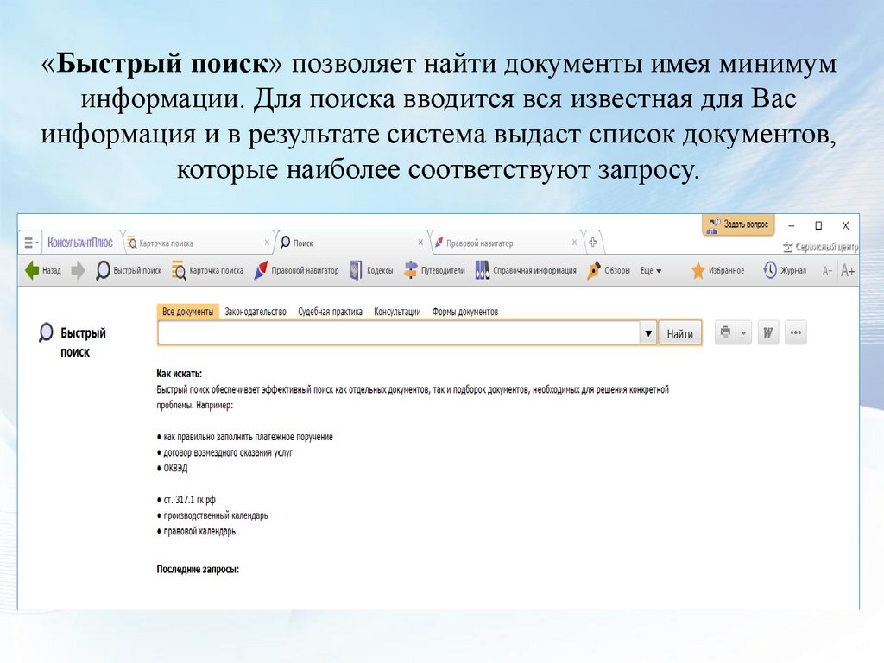Expand the print options arrow
This screenshot has height=663, width=884.
[x=743, y=332]
